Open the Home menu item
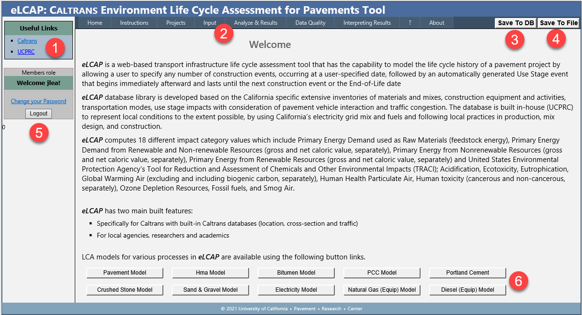 [95, 23]
